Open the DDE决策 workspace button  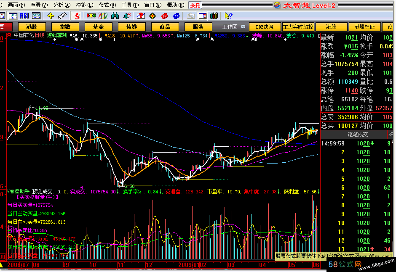pyautogui.click(x=265, y=27)
